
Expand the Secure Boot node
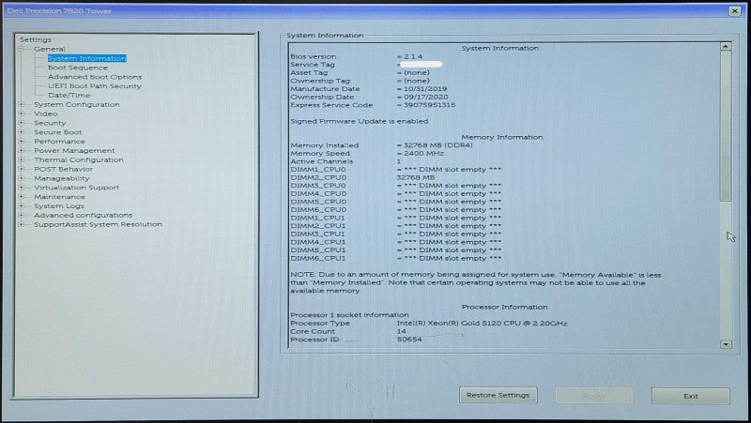(21, 132)
